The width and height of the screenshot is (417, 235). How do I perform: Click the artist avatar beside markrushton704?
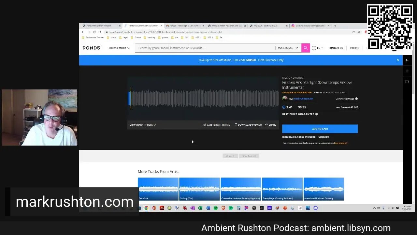coord(285,99)
